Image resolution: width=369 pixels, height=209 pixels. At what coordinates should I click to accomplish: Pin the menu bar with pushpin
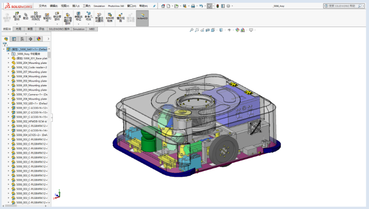tap(154, 6)
